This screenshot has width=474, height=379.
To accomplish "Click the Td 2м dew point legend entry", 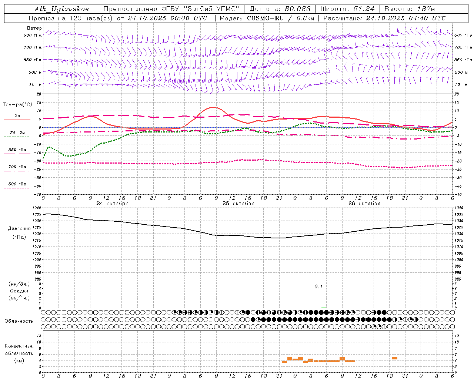I will pos(17,133).
